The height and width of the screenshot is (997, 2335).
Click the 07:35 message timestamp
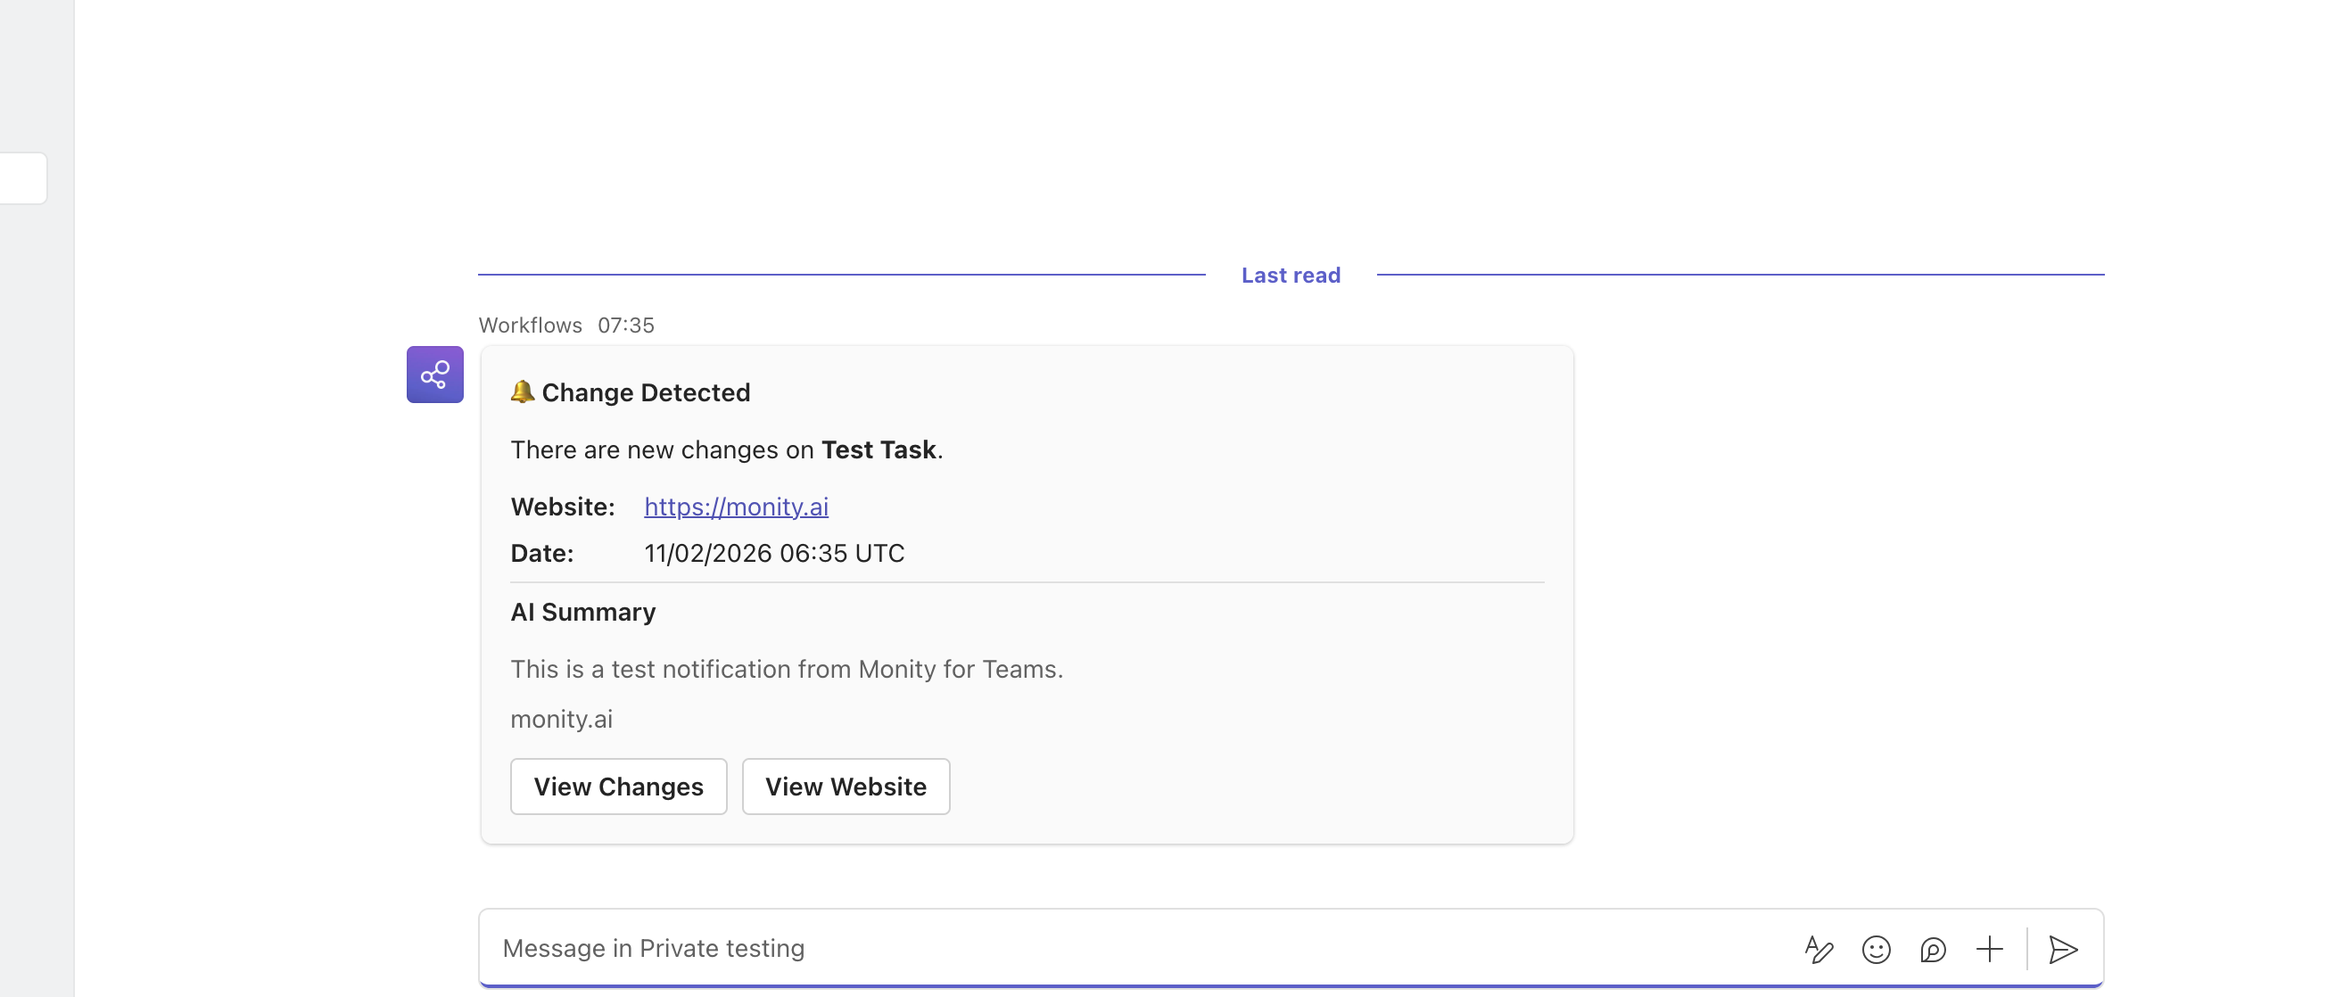pyautogui.click(x=625, y=325)
